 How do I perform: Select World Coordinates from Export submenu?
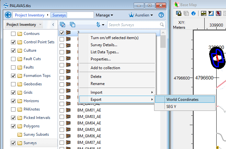pyautogui.click(x=182, y=100)
